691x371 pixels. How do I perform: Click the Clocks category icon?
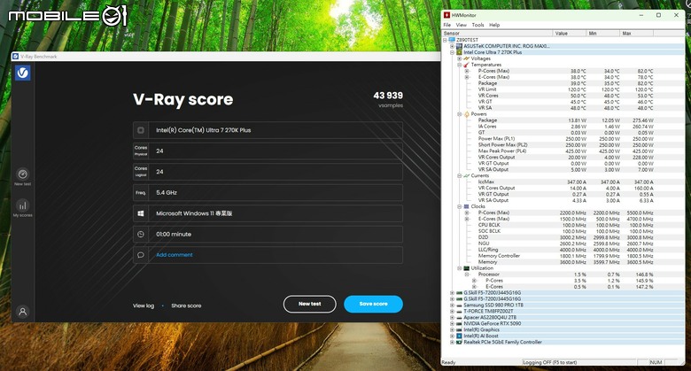[466, 206]
